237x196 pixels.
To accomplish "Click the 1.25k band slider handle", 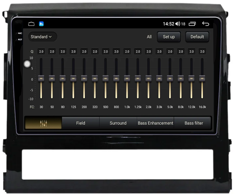I will 138,78.
